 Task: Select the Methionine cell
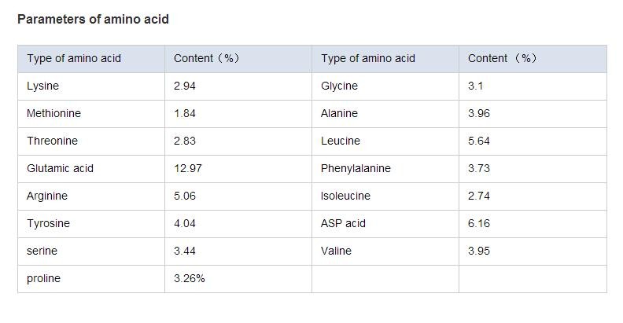click(x=53, y=113)
